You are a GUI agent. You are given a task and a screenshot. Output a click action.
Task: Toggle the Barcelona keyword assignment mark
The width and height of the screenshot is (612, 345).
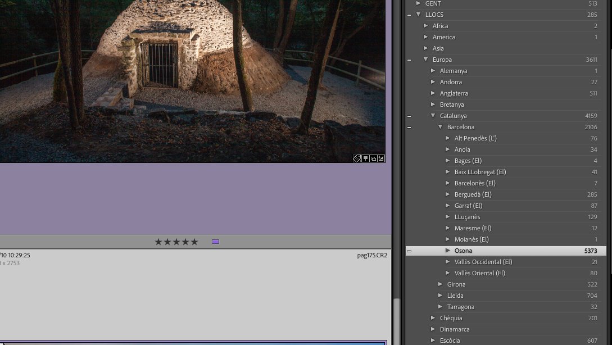pyautogui.click(x=409, y=128)
